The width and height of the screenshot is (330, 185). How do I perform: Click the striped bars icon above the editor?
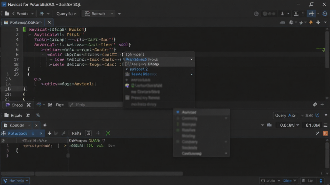pos(282,22)
